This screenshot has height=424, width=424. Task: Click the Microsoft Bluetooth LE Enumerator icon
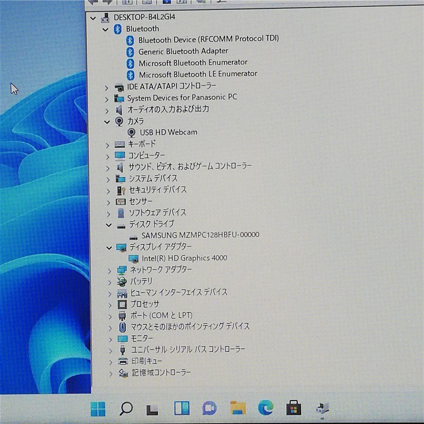click(131, 75)
